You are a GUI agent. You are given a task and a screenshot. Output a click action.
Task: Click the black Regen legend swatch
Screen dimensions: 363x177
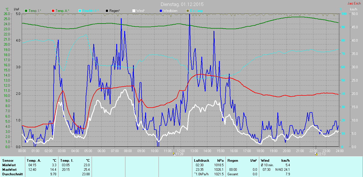(107, 11)
